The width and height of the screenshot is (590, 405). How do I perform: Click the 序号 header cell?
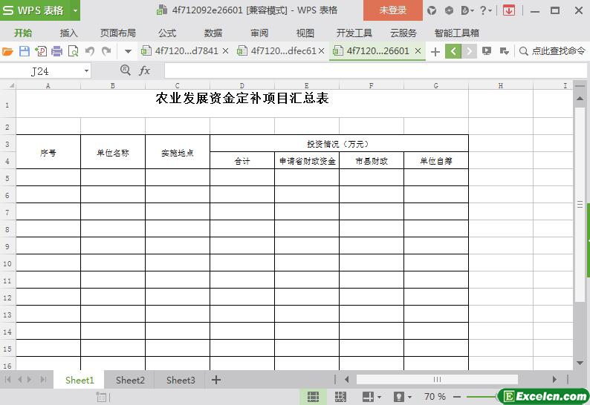coord(48,152)
